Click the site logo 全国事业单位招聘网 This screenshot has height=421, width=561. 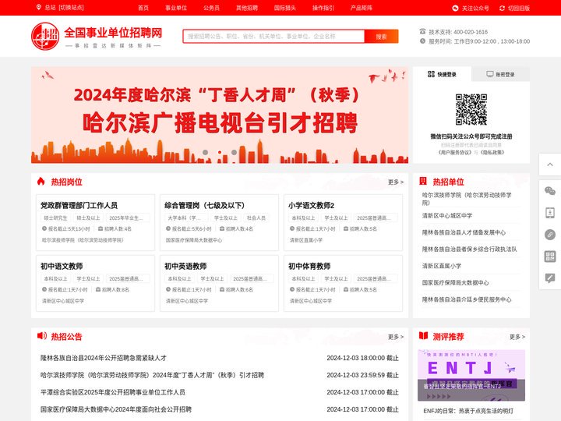tap(97, 36)
